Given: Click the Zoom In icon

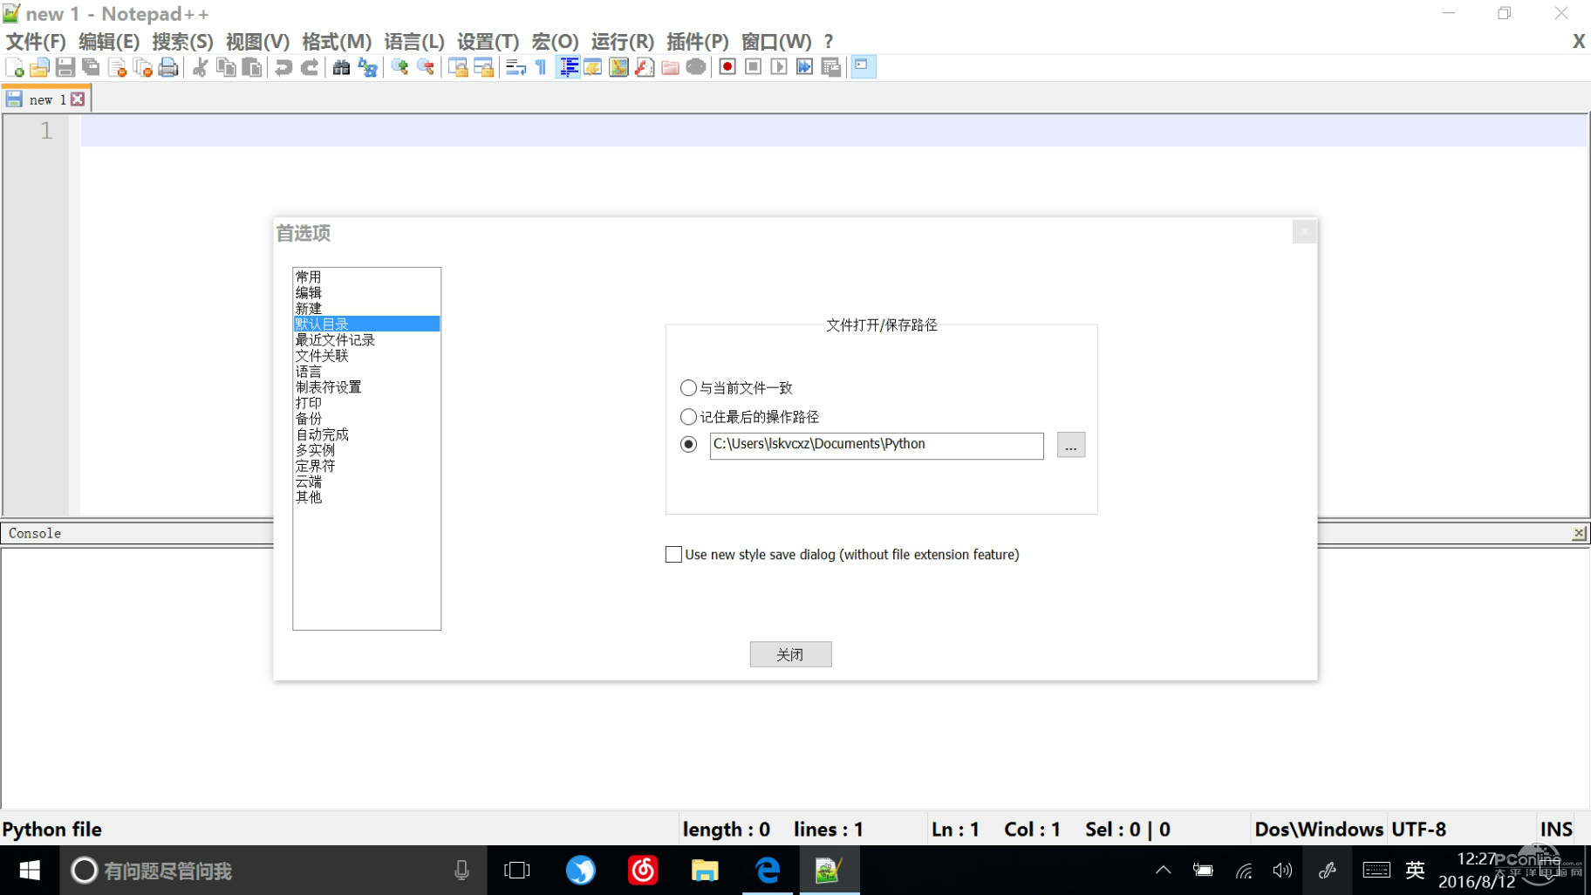Looking at the screenshot, I should (399, 67).
